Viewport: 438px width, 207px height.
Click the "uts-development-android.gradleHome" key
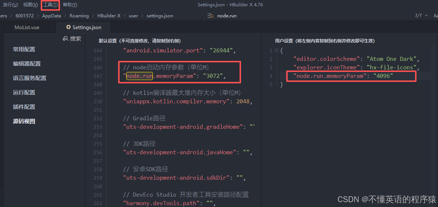pyautogui.click(x=183, y=127)
